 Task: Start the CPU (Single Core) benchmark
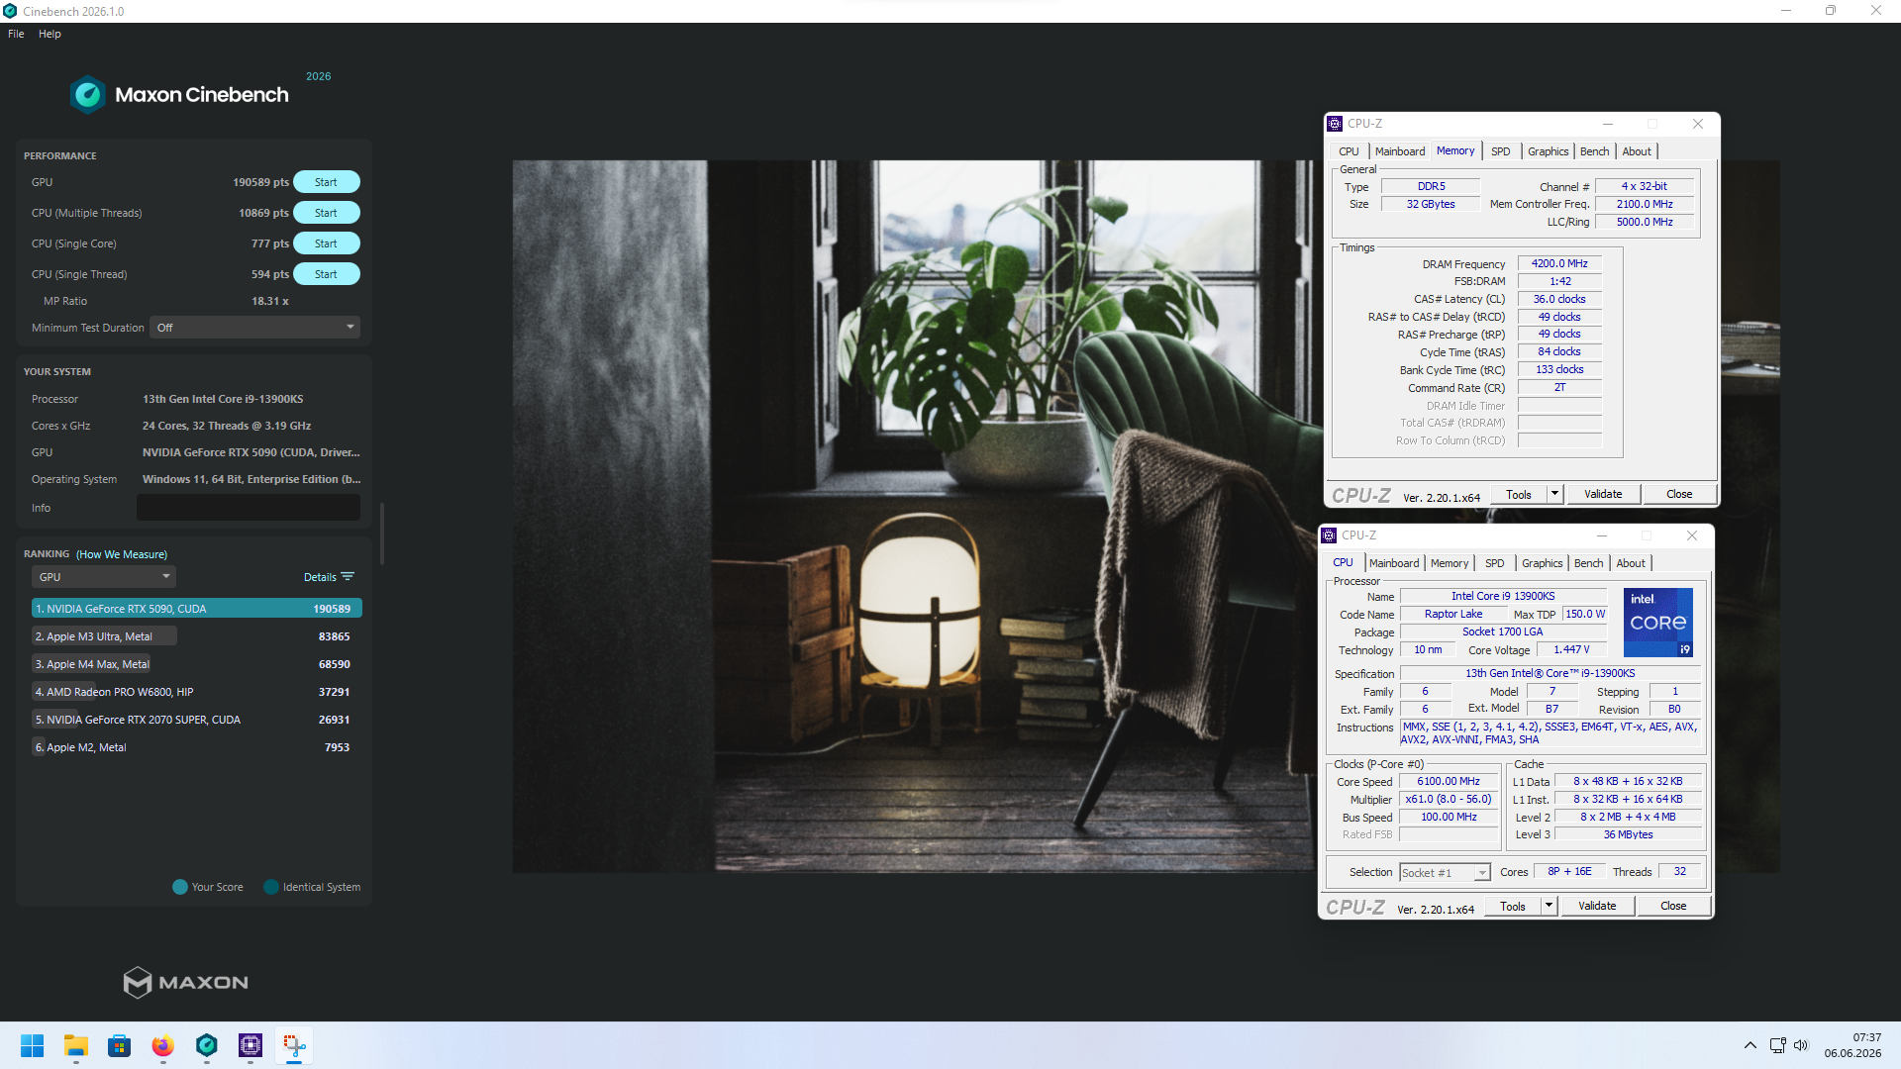pos(326,243)
